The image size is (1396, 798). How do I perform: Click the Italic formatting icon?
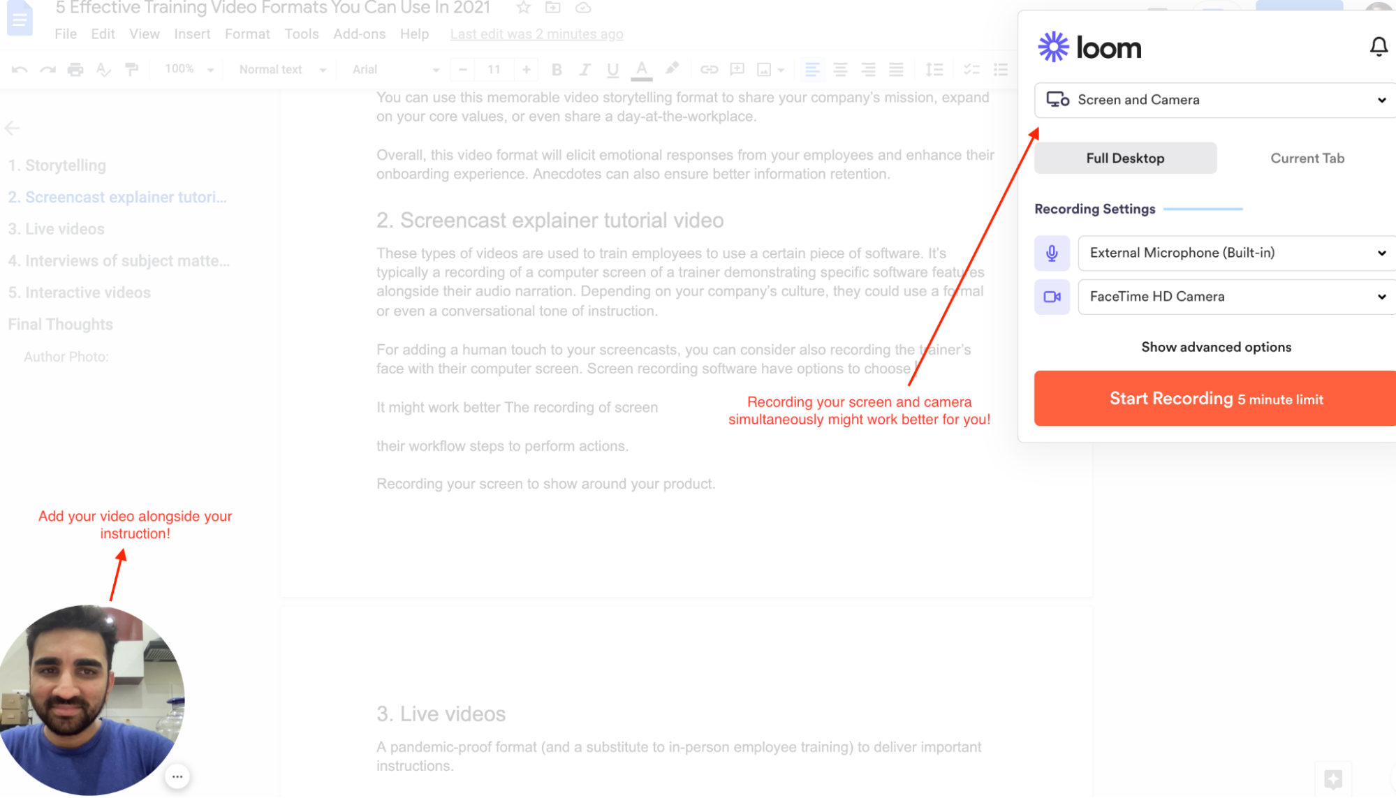click(x=585, y=69)
